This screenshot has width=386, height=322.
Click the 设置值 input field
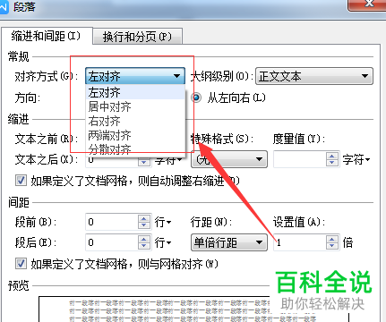(x=300, y=242)
